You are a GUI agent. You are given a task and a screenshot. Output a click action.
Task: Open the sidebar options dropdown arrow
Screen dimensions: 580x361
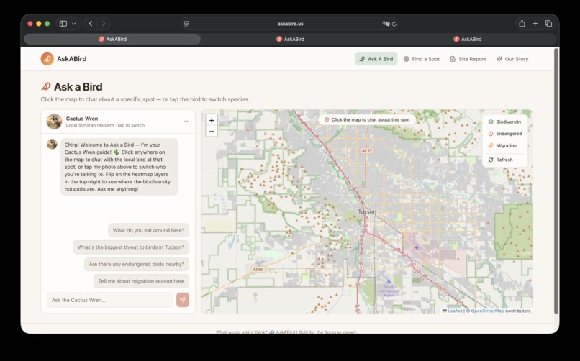tap(74, 24)
